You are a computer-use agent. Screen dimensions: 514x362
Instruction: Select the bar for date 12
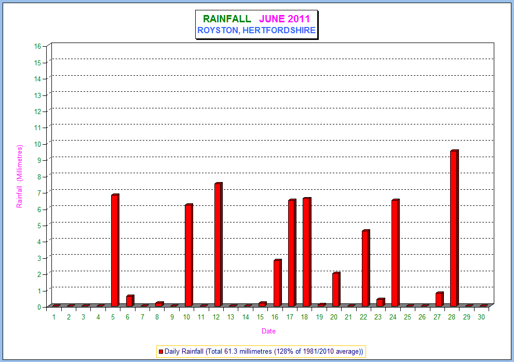pos(218,245)
